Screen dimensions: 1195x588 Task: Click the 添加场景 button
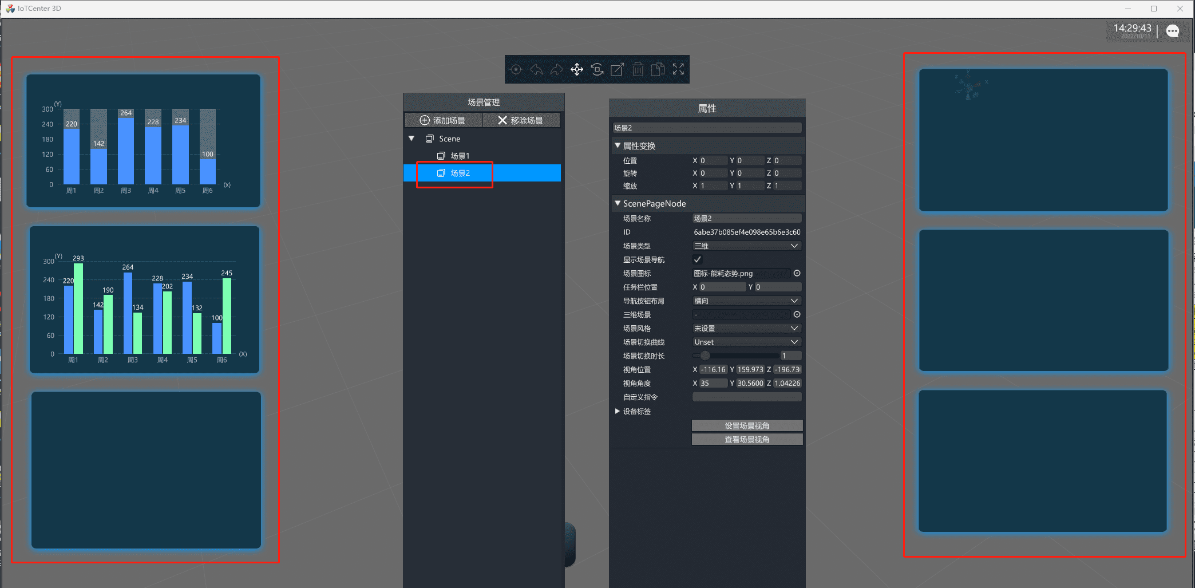pyautogui.click(x=442, y=120)
